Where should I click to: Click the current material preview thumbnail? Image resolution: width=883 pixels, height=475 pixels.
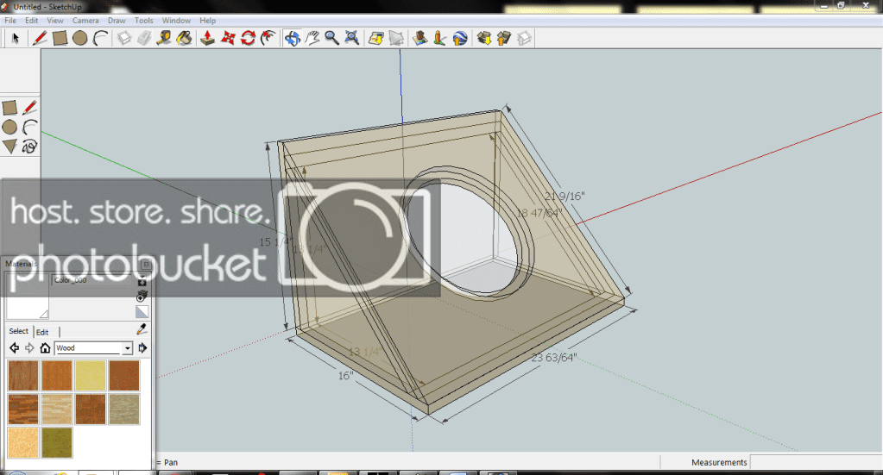pyautogui.click(x=28, y=297)
